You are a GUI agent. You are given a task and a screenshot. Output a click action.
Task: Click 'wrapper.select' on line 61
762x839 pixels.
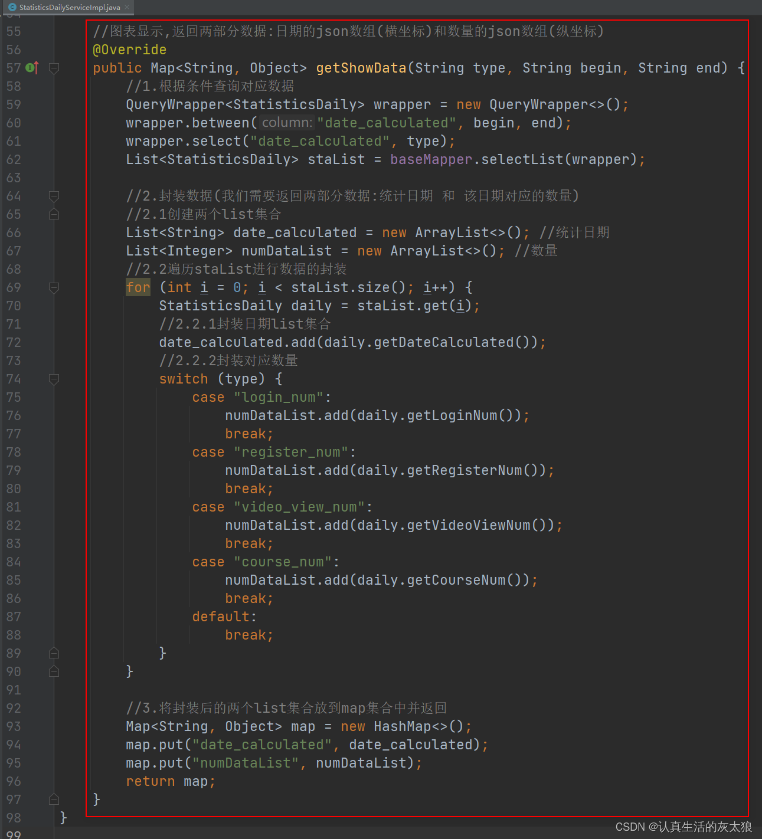184,141
